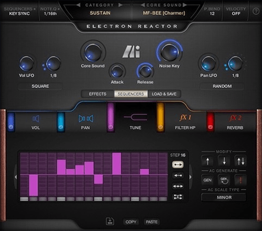262x231 pixels.
Task: Click the save preset file icon
Action: 110,221
